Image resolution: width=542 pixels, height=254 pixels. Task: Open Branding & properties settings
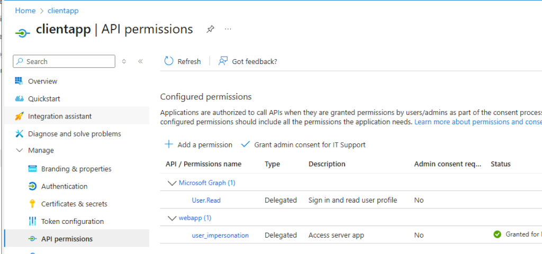pyautogui.click(x=76, y=169)
